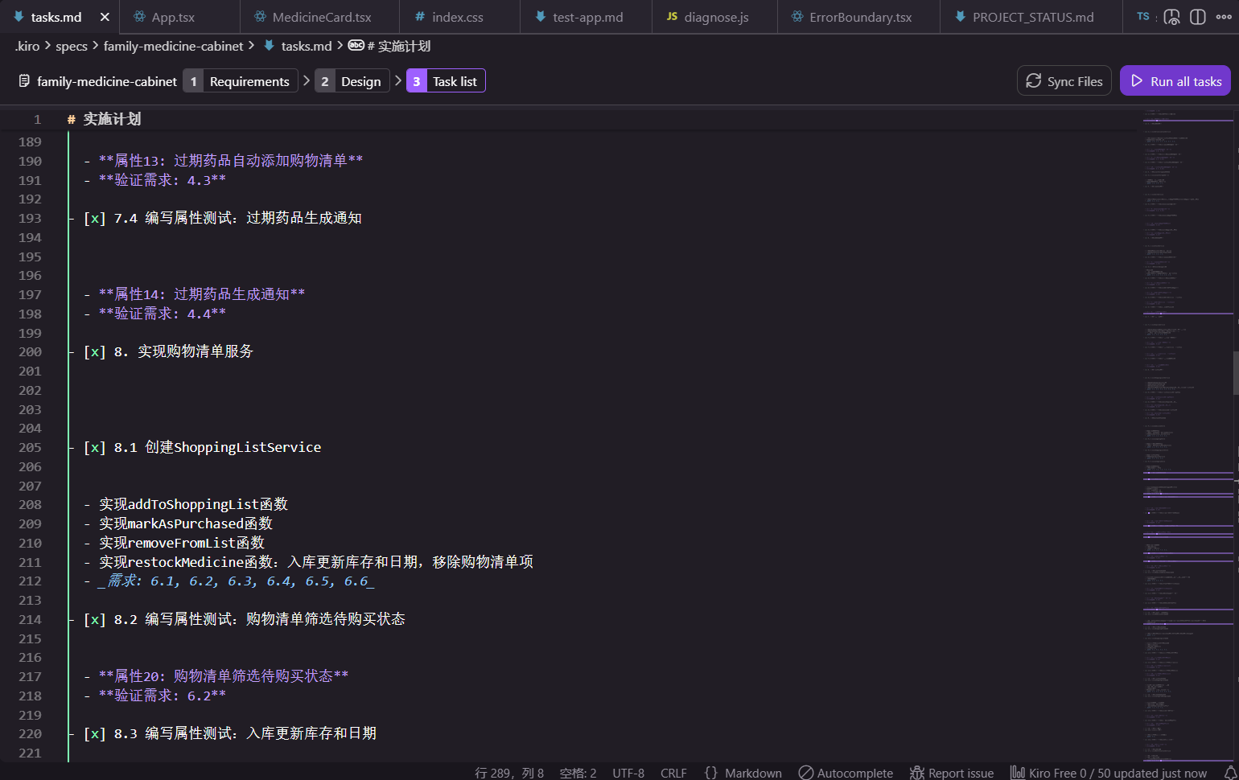Click the text 验证需求: 4.4

(162, 314)
